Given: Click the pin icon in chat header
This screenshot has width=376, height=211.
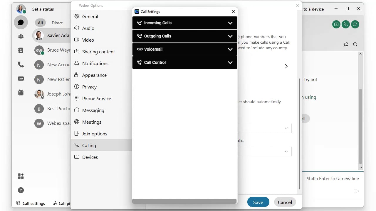Looking at the screenshot, I should tap(346, 45).
